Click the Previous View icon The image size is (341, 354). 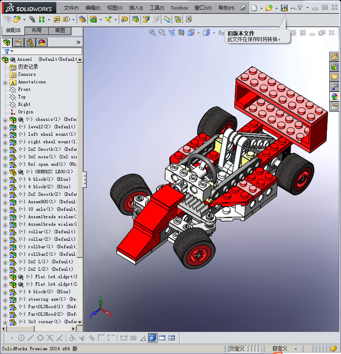point(172,33)
